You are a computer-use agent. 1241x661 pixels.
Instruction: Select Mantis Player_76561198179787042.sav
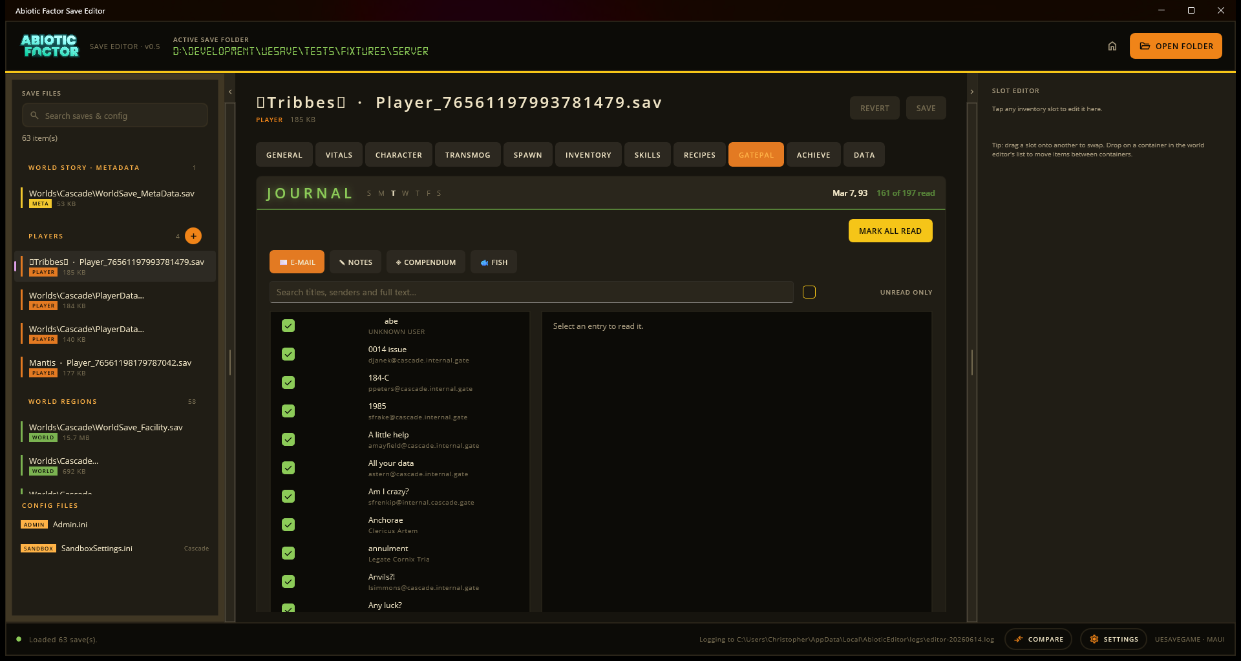pyautogui.click(x=115, y=367)
